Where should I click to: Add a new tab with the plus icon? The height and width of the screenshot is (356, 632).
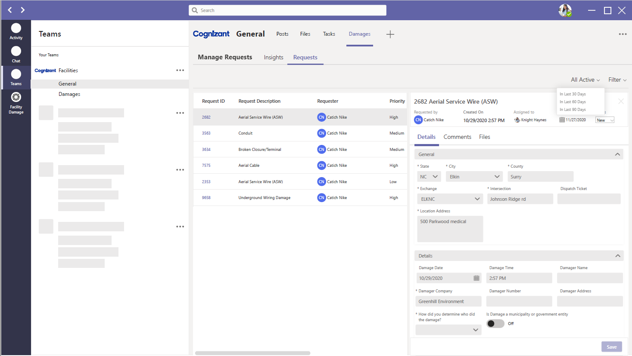pyautogui.click(x=390, y=34)
